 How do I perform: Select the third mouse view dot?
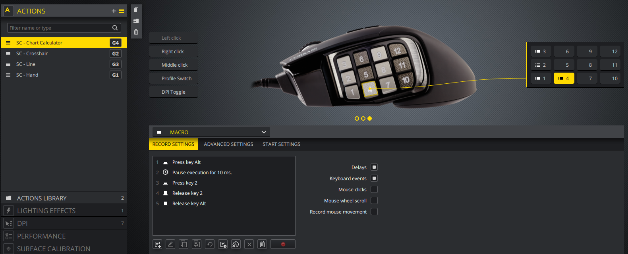click(369, 118)
